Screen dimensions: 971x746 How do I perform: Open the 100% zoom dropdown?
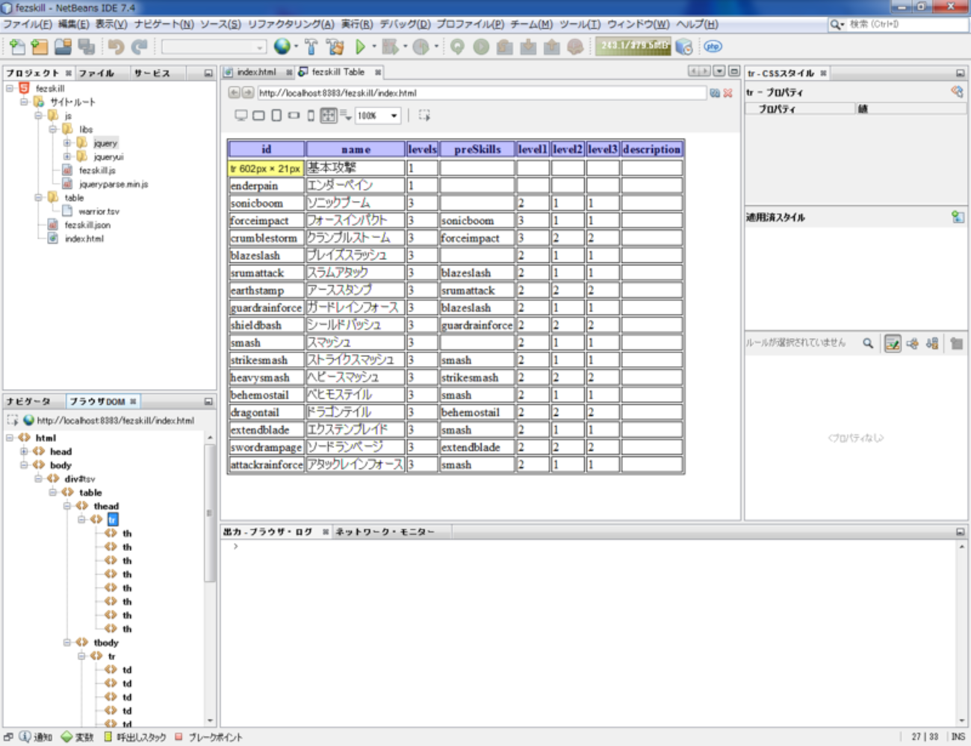(x=394, y=116)
